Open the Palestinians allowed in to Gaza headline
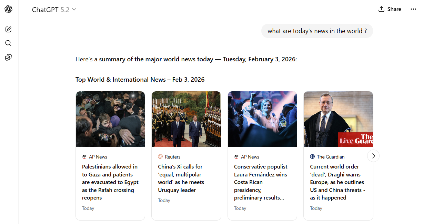The height and width of the screenshot is (224, 423). point(110,182)
